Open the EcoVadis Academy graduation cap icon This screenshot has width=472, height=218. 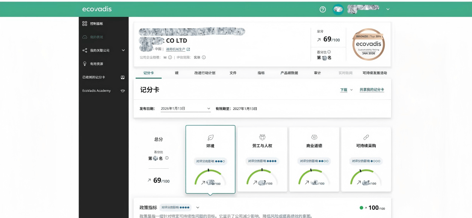[x=122, y=91]
